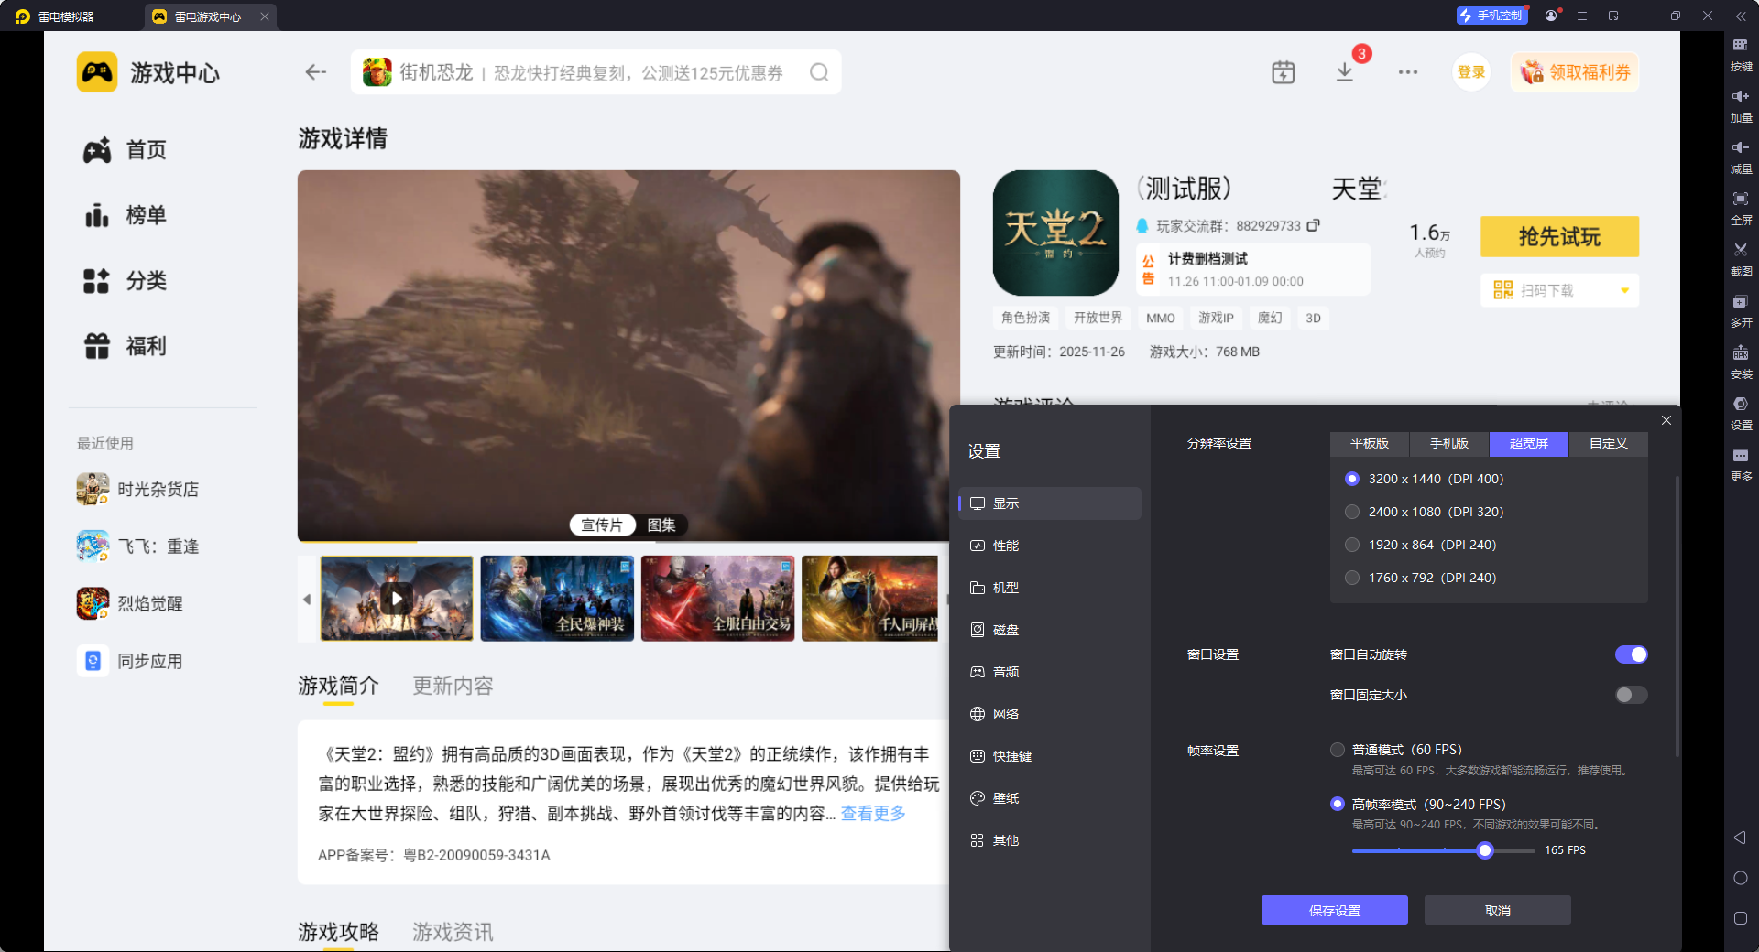Toggle window auto-rotate switch
Image resolution: width=1759 pixels, height=952 pixels.
(1631, 654)
